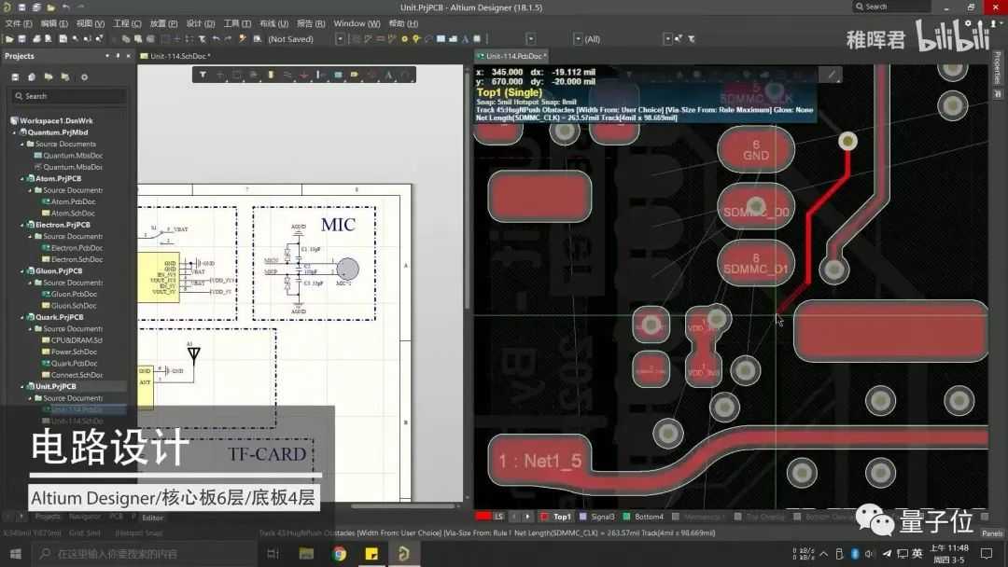
Task: Click the undo arrow in the title bar
Action: pos(66,7)
